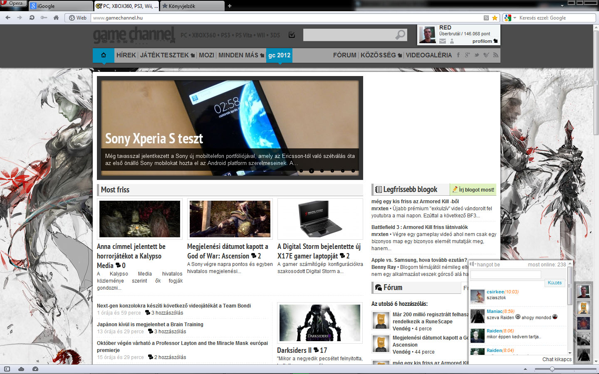Viewport: 599px width, 374px height.
Task: Click the Facebook icon in site navigation
Action: (x=458, y=55)
